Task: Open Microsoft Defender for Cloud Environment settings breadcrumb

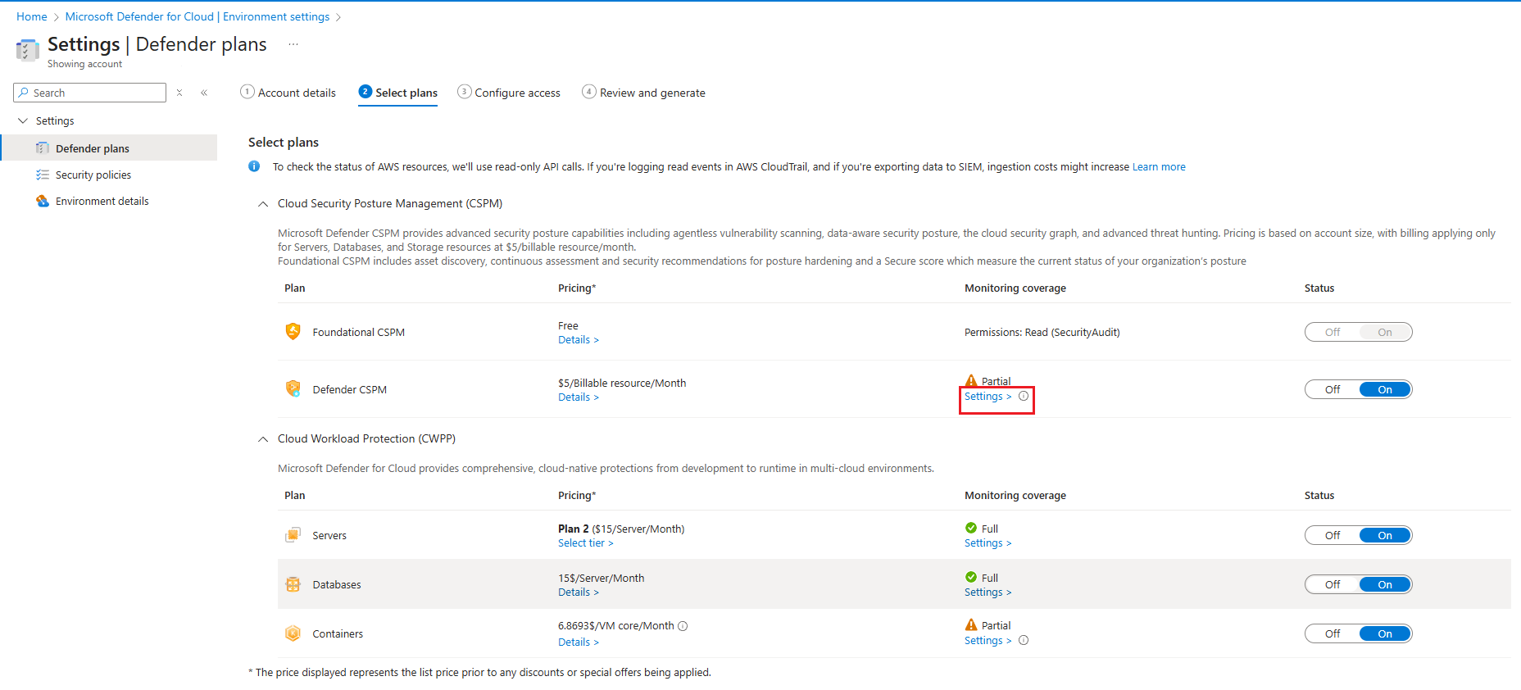Action: click(198, 16)
